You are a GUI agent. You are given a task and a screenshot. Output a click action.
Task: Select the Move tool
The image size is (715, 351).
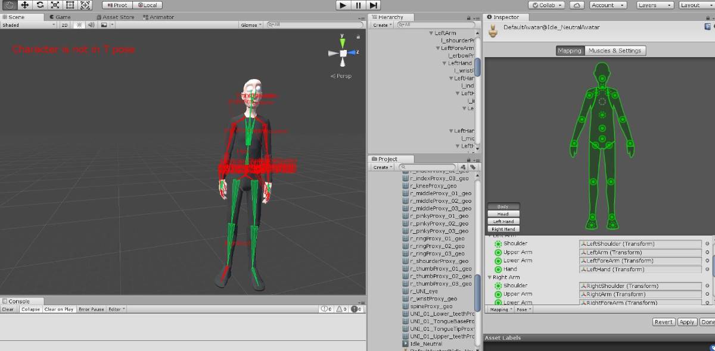point(24,5)
